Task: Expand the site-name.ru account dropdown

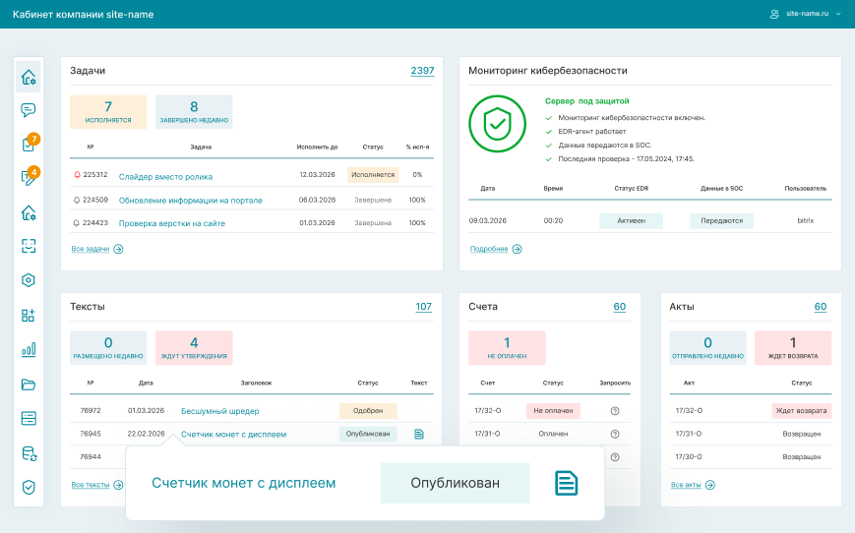Action: (x=807, y=14)
